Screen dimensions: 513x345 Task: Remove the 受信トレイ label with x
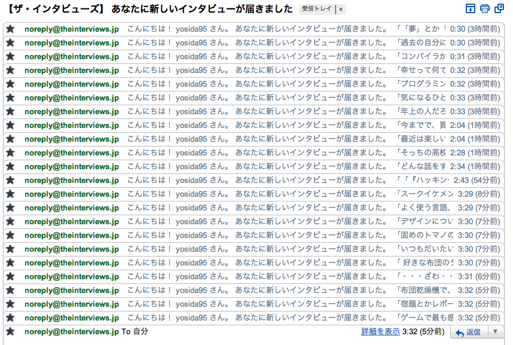341,10
